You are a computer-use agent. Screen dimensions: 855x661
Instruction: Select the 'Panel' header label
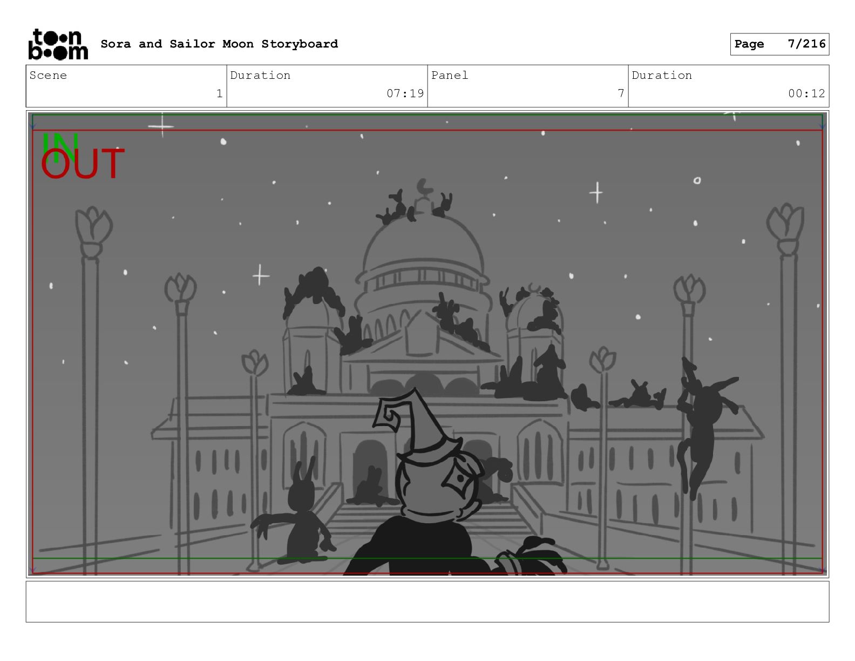(450, 76)
